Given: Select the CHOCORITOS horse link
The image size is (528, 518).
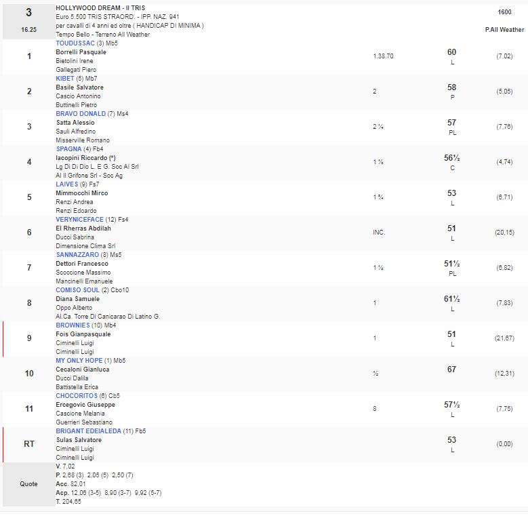Looking at the screenshot, I should [x=77, y=396].
